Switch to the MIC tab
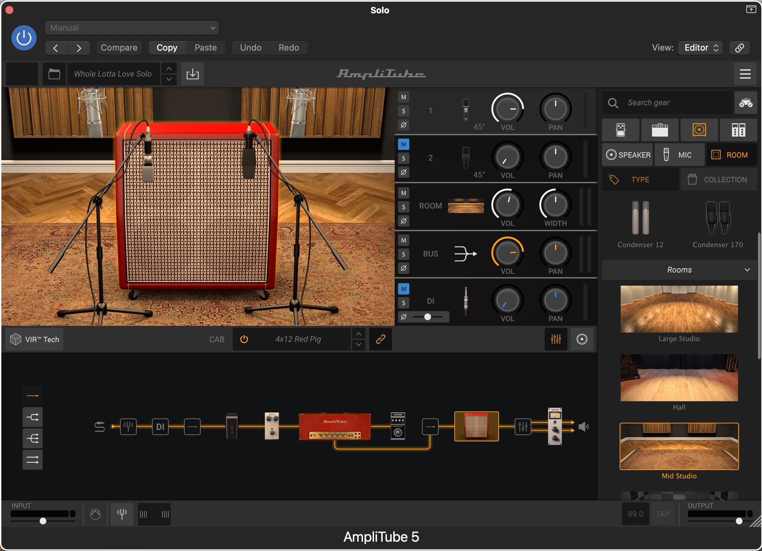This screenshot has height=551, width=762. coord(679,155)
